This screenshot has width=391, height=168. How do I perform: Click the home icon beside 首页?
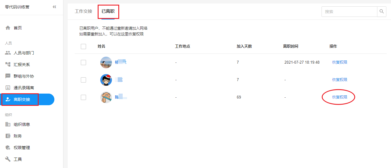click(8, 28)
